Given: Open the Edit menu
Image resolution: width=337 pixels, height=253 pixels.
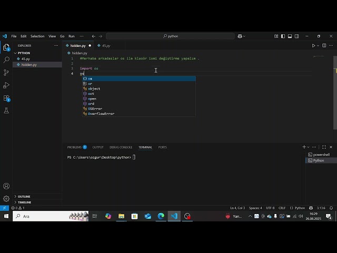Looking at the screenshot, I should coord(23,36).
